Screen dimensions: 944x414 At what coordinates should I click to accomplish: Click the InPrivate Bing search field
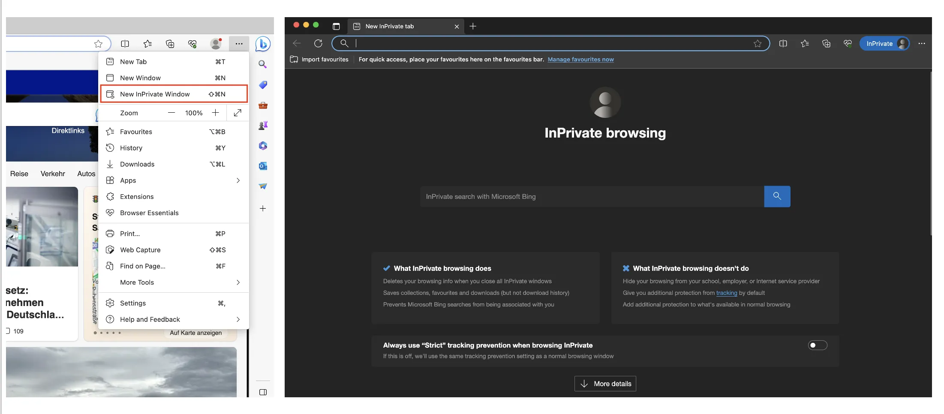click(592, 196)
